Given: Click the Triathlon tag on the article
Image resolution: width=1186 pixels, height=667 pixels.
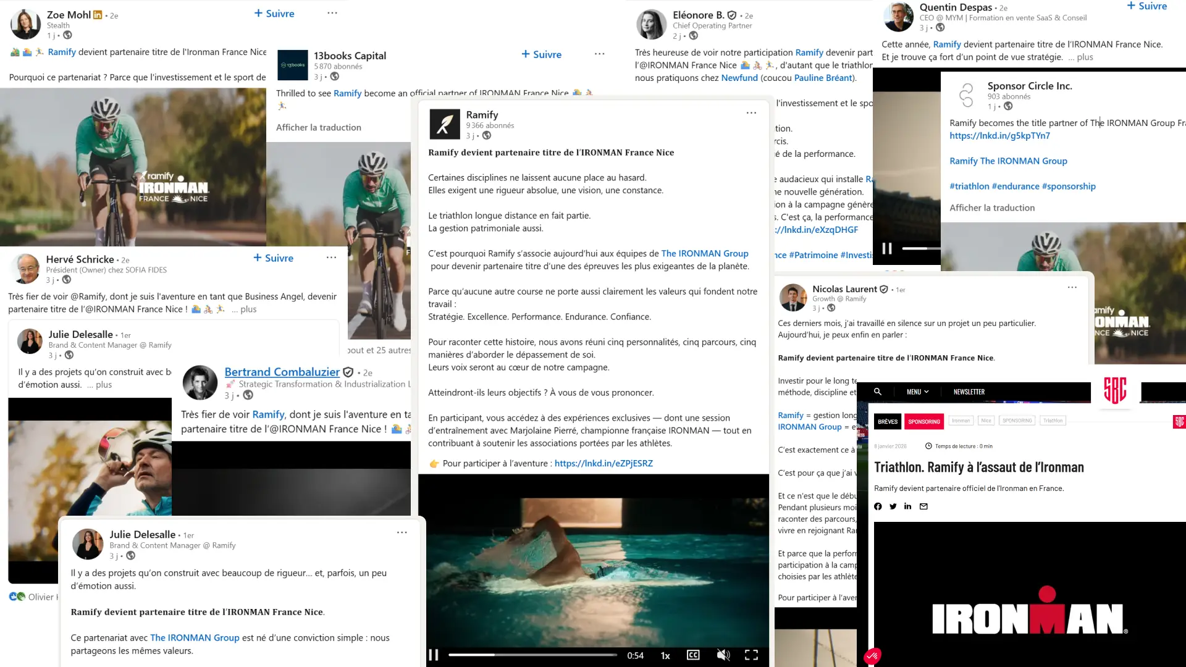Looking at the screenshot, I should 1053,421.
